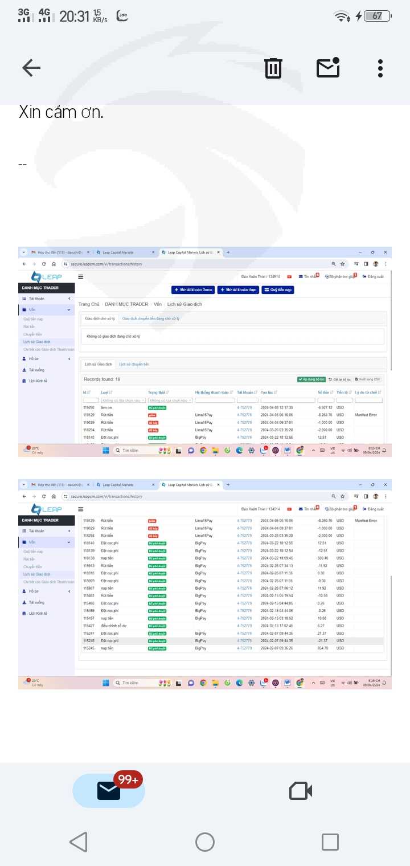Select "Giao dịch chuyển tiền đang chờ xử lý" tab
The width and height of the screenshot is (410, 866).
(x=151, y=319)
